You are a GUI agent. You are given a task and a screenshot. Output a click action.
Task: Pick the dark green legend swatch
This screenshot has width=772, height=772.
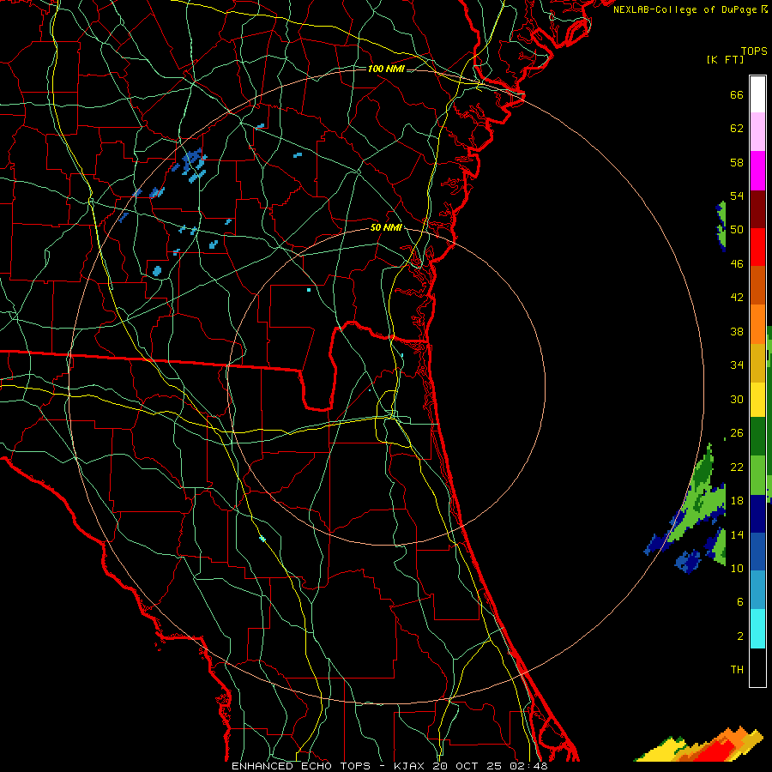point(757,437)
